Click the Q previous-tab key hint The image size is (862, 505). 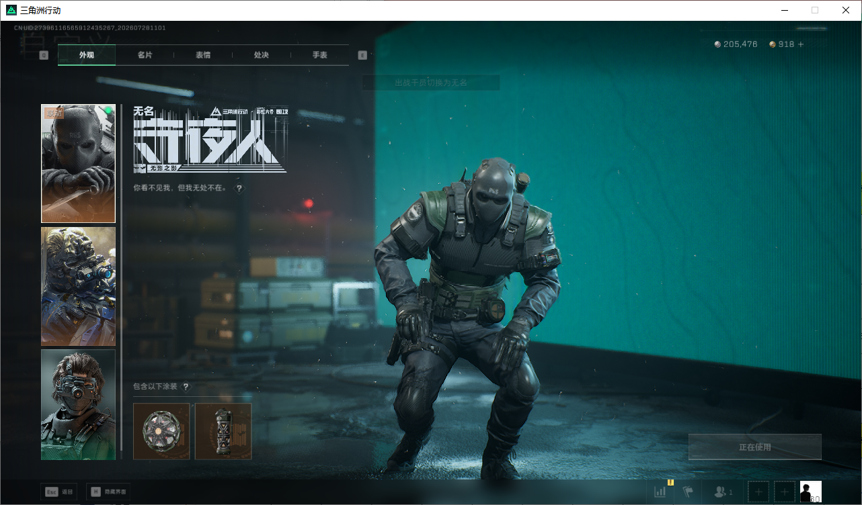[44, 55]
